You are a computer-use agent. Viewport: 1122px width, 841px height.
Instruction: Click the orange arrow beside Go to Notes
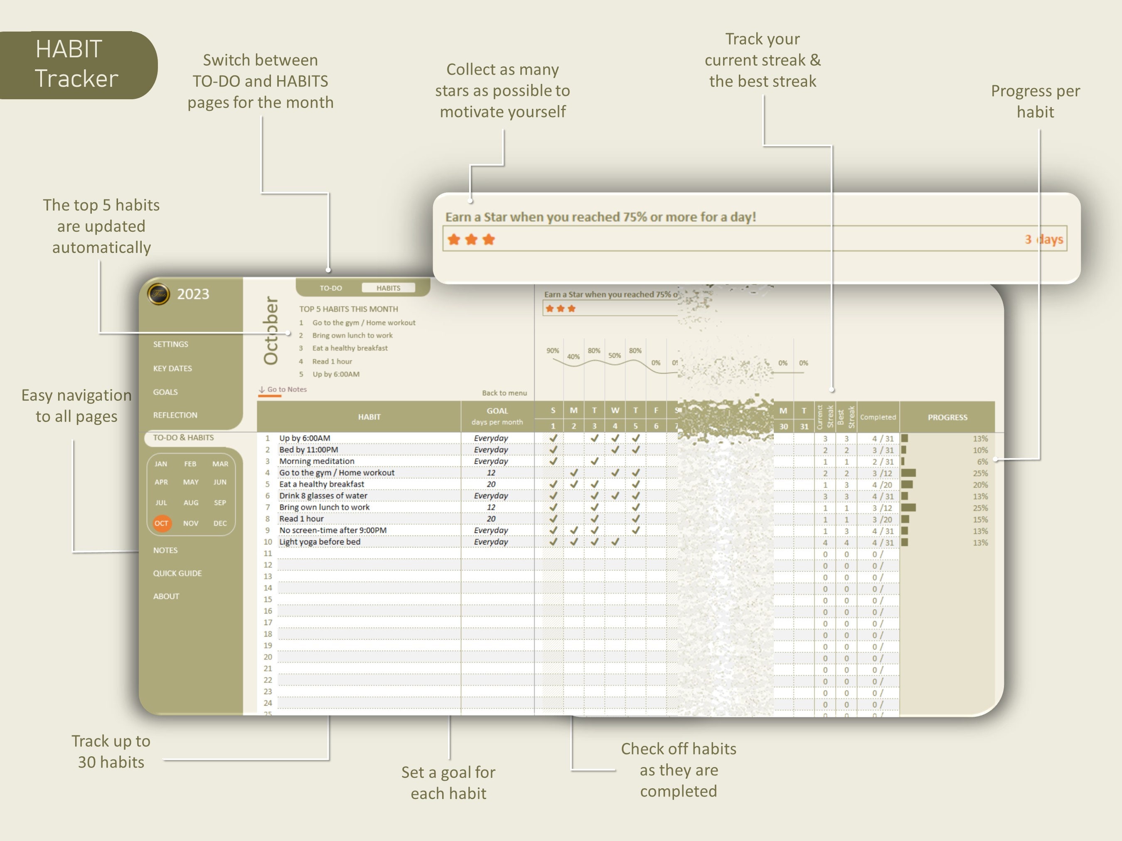point(262,391)
